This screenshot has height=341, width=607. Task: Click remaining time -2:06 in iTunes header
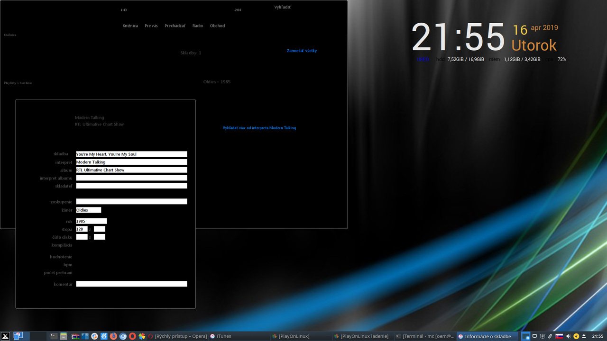click(x=238, y=10)
